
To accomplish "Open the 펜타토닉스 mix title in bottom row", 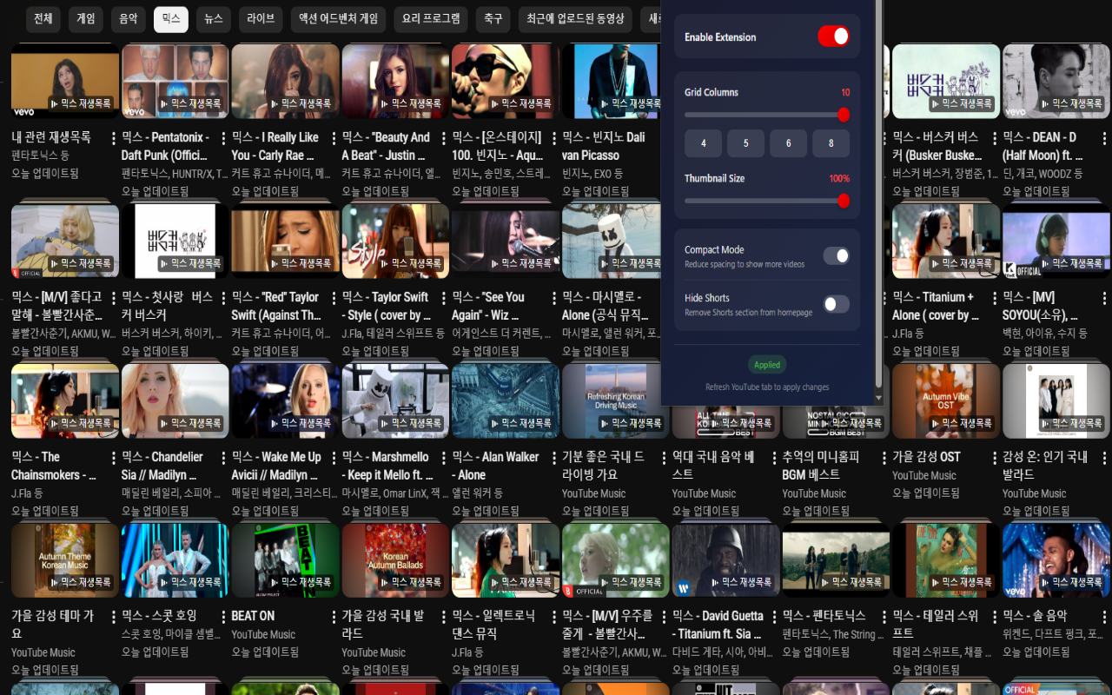I will [x=824, y=616].
